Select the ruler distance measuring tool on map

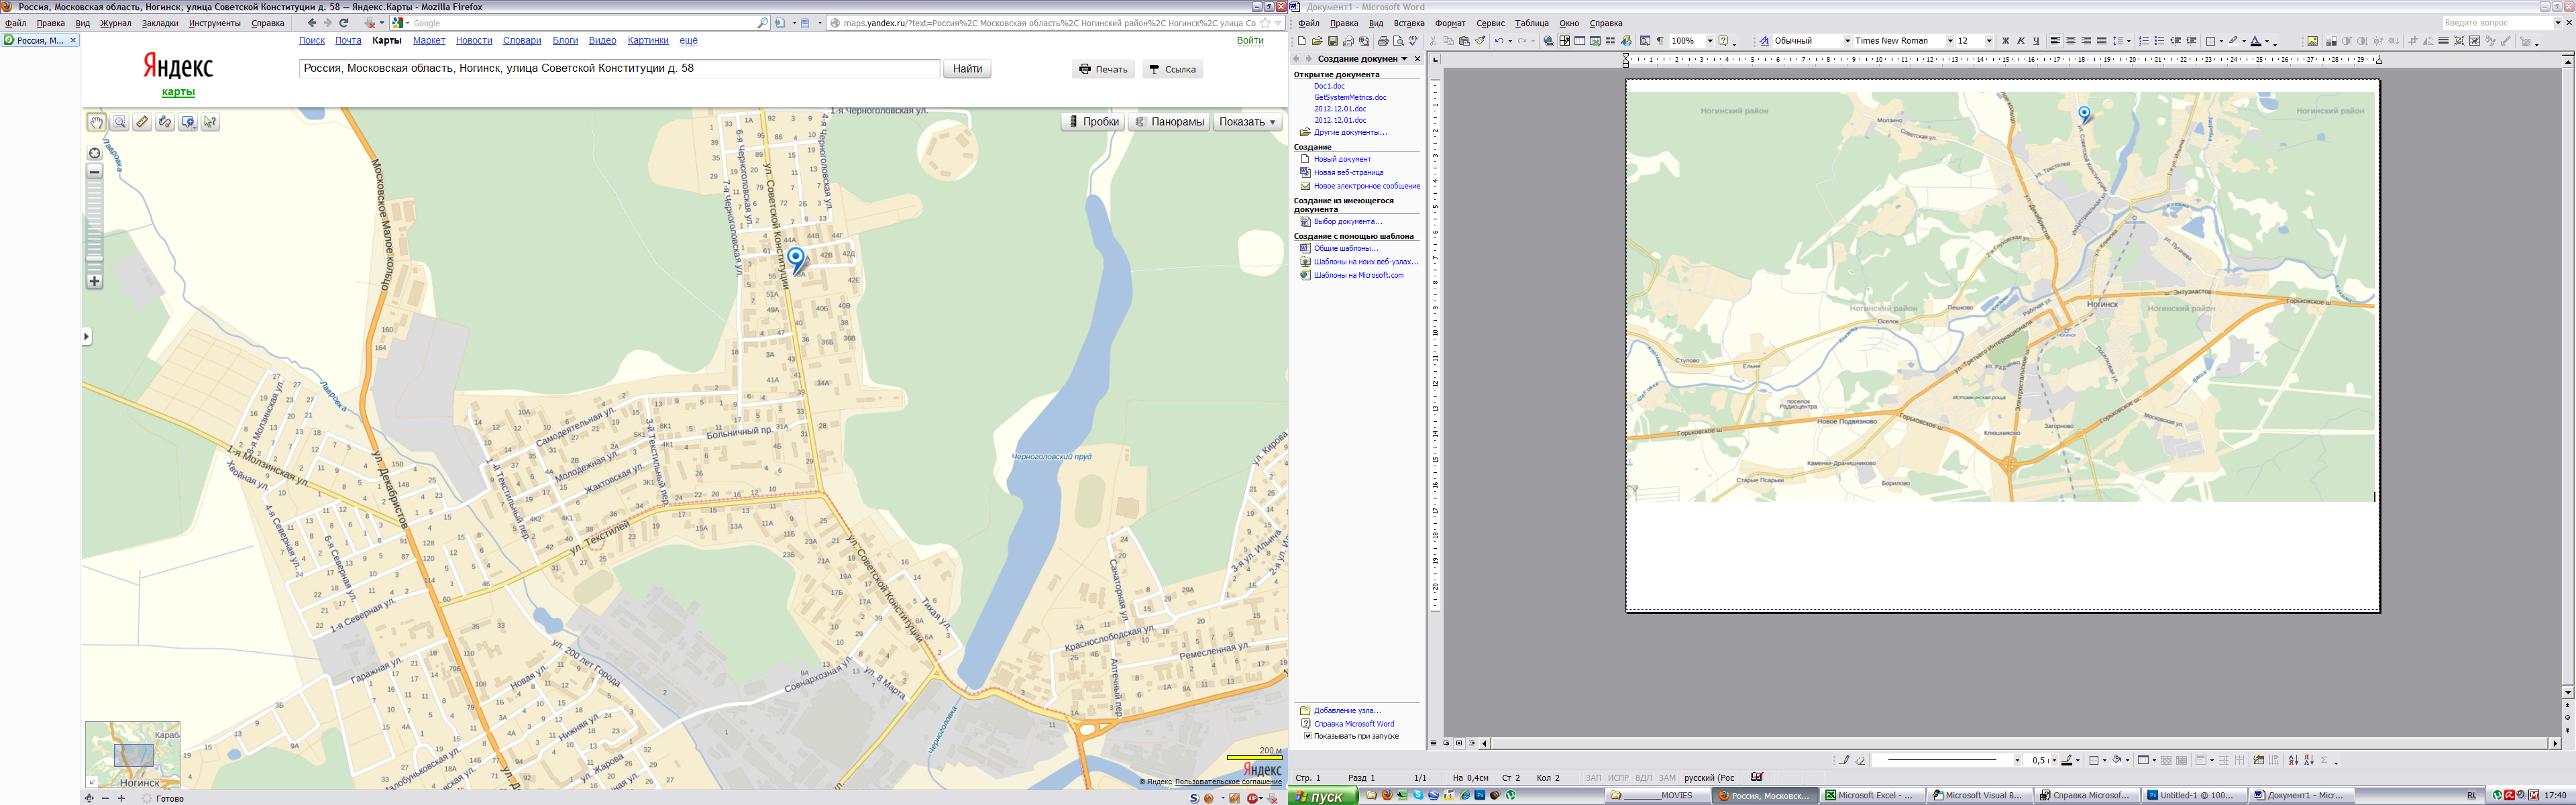(x=142, y=122)
